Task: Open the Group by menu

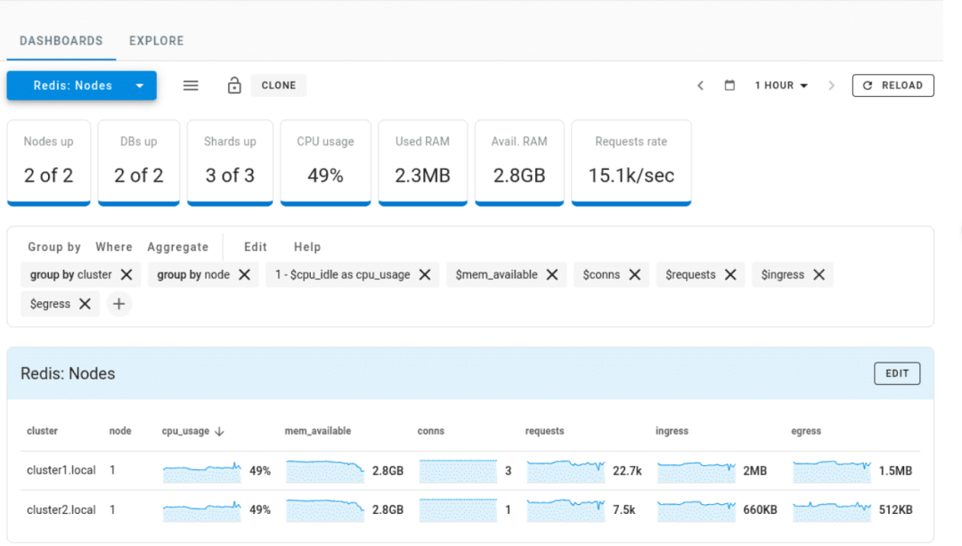Action: click(x=54, y=247)
